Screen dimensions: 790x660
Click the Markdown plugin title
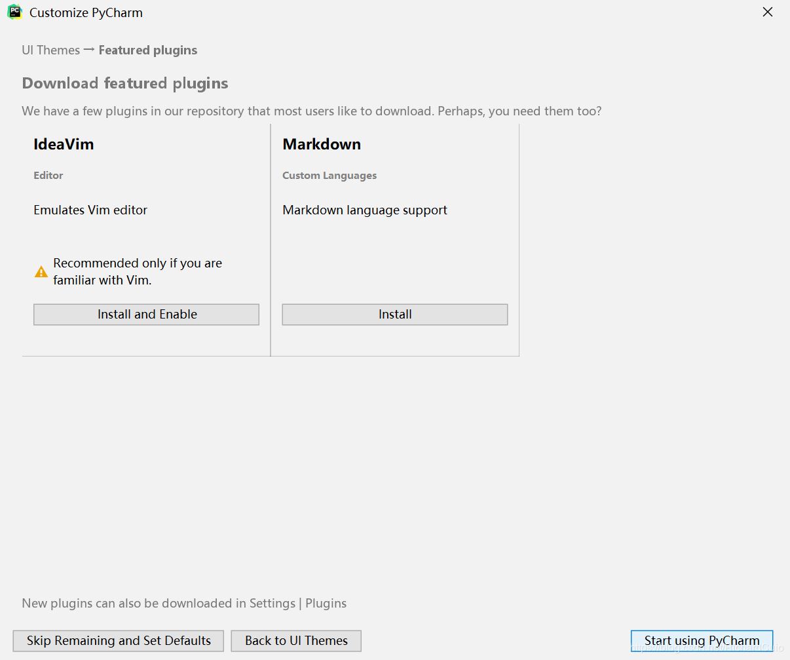click(x=322, y=144)
